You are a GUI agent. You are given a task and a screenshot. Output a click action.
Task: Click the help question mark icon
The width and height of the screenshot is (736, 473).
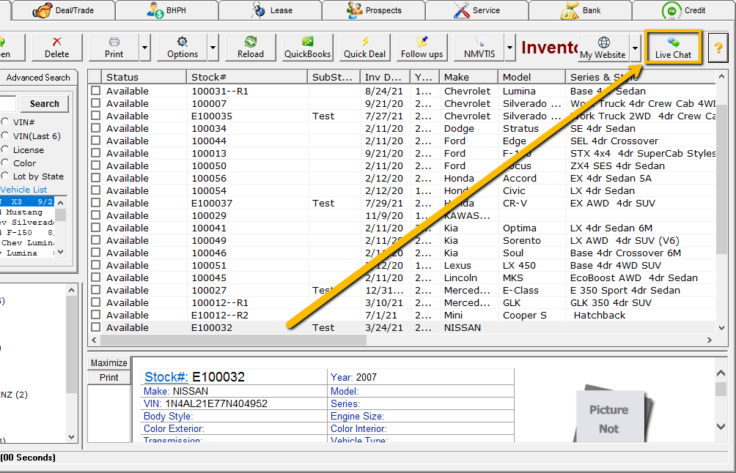click(718, 48)
